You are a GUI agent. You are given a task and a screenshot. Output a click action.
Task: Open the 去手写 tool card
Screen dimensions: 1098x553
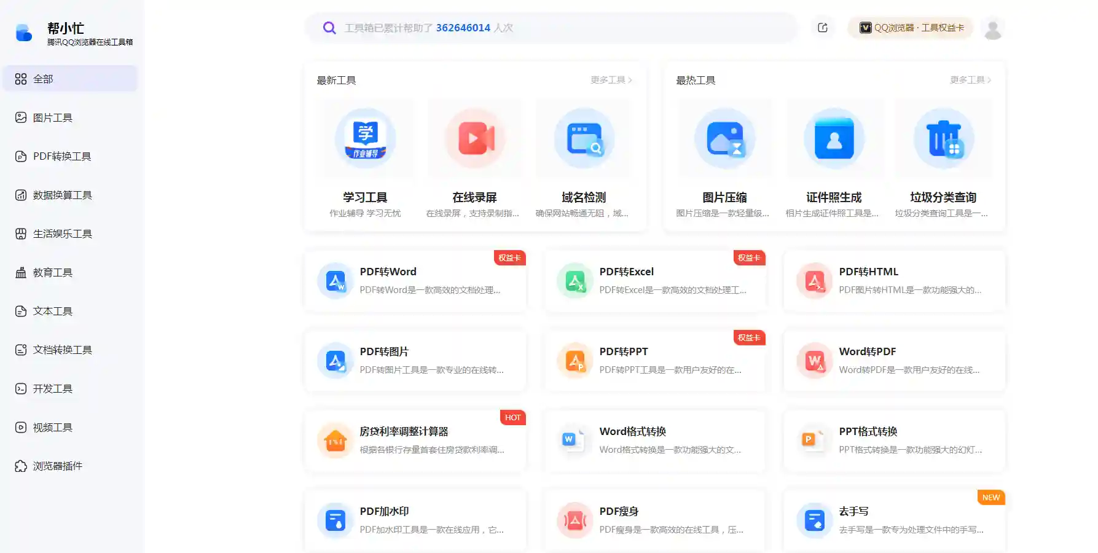(894, 520)
